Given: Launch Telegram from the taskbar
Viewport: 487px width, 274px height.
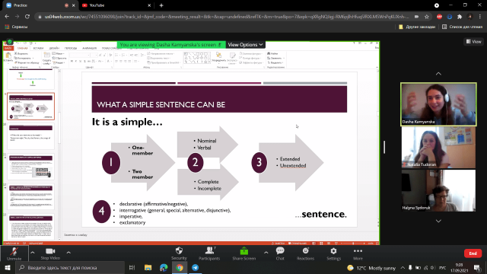Looking at the screenshot, I should click(x=195, y=267).
